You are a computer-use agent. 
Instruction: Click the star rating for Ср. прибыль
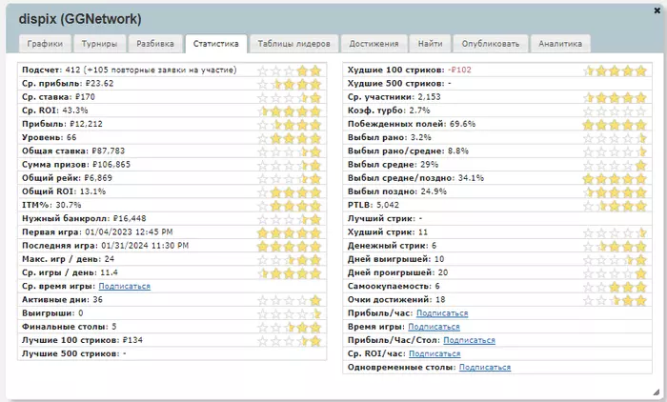pyautogui.click(x=289, y=84)
